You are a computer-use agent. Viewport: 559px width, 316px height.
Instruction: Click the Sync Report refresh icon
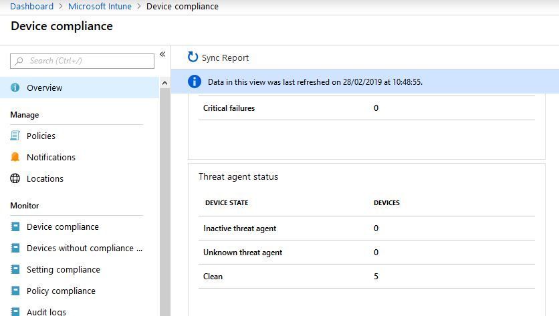[193, 57]
